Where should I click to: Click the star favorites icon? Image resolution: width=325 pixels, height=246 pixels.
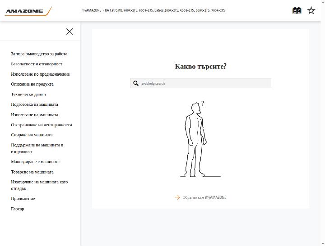click(x=311, y=10)
